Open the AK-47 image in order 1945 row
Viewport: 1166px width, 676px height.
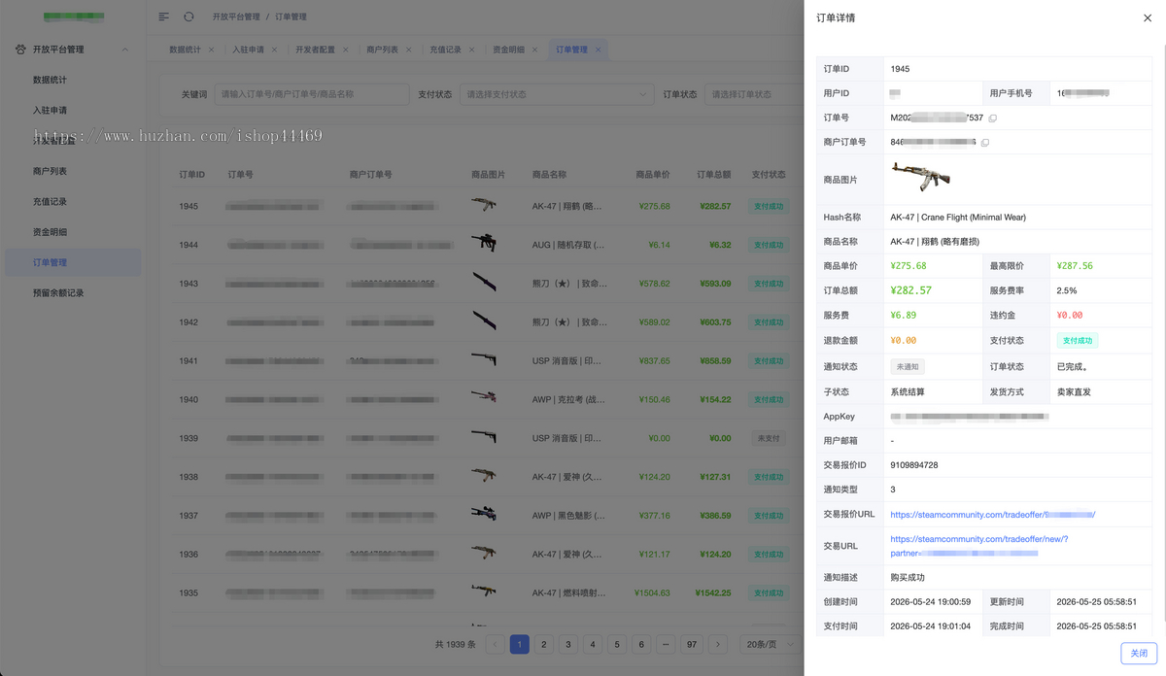tap(484, 206)
